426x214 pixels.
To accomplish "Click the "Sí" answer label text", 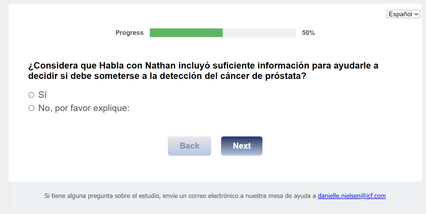I will (43, 95).
